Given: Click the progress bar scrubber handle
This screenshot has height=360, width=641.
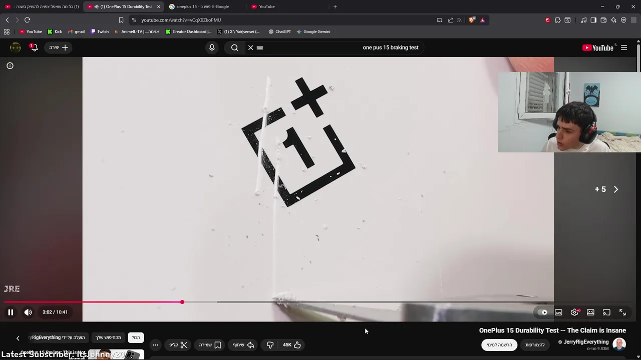Looking at the screenshot, I should click(182, 302).
